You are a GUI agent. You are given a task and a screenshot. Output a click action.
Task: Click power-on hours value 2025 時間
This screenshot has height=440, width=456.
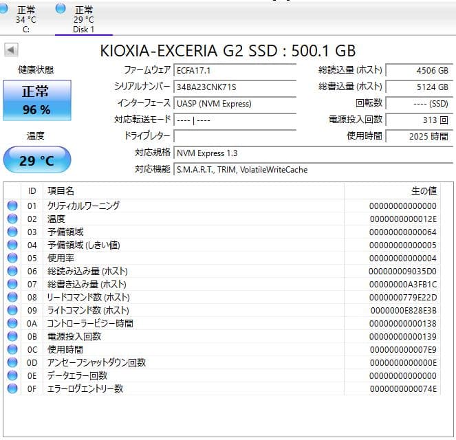[420, 136]
